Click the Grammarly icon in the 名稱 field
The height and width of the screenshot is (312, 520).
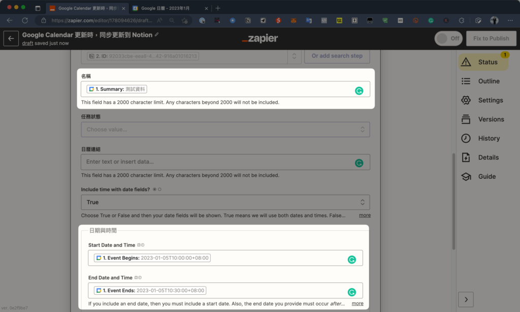[x=359, y=90]
